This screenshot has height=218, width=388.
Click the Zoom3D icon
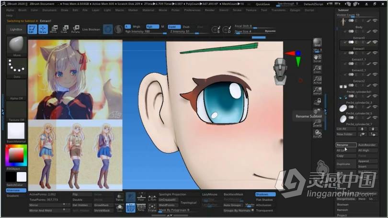[318, 123]
